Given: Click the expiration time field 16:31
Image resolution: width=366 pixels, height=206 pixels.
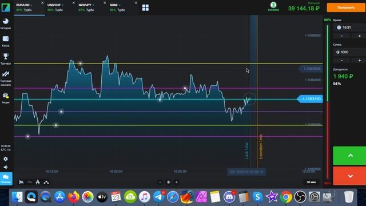Looking at the screenshot, I should 349,27.
